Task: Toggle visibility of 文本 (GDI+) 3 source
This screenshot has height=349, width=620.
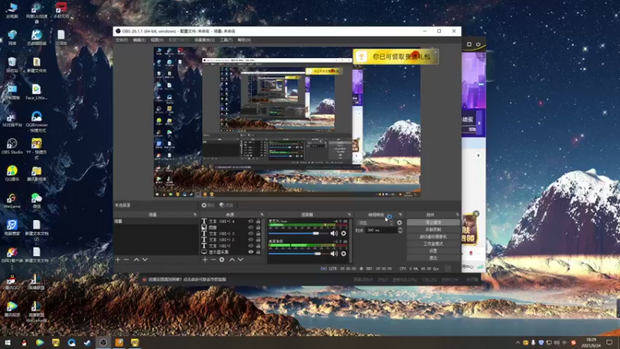Action: 250,233
